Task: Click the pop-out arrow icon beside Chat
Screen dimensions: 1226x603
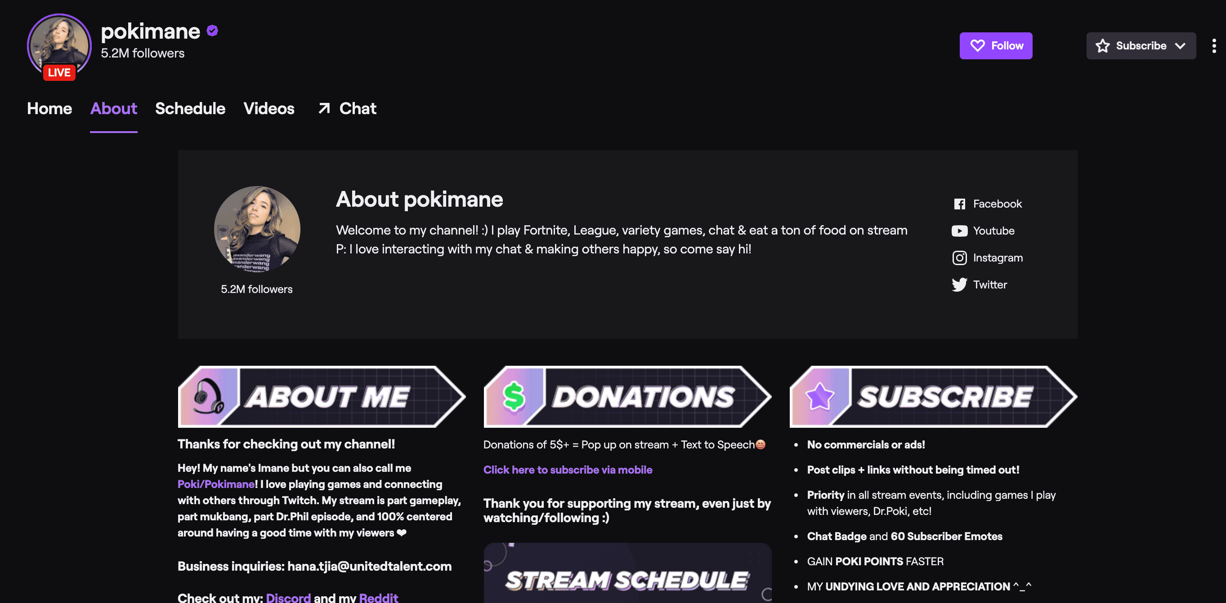Action: coord(324,108)
